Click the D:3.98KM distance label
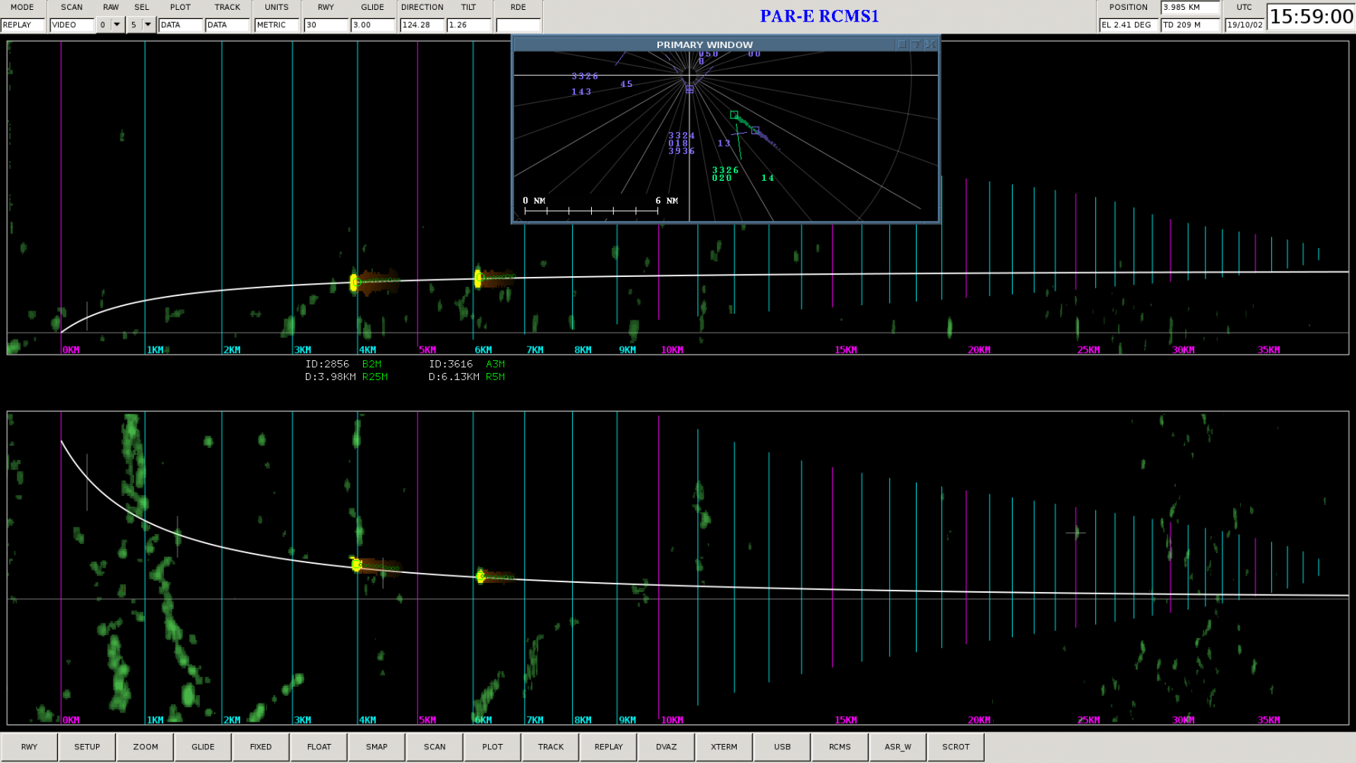Screen dimensions: 1356x763 [330, 377]
